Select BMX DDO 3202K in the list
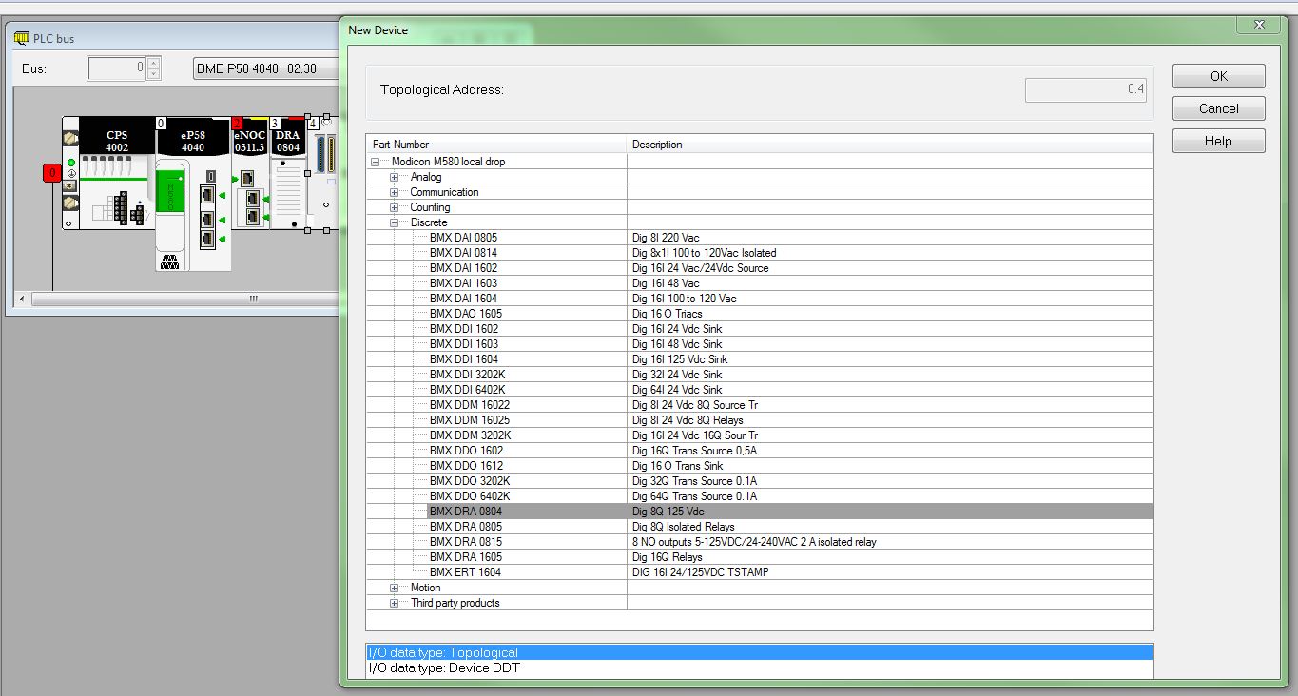1298x696 pixels. pyautogui.click(x=469, y=481)
